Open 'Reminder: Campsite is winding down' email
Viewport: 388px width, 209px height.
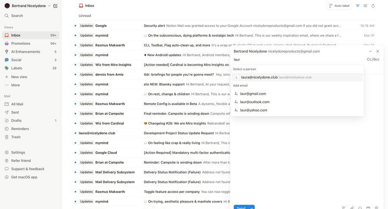click(152, 162)
